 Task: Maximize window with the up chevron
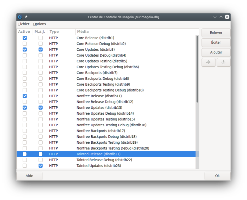(221, 17)
